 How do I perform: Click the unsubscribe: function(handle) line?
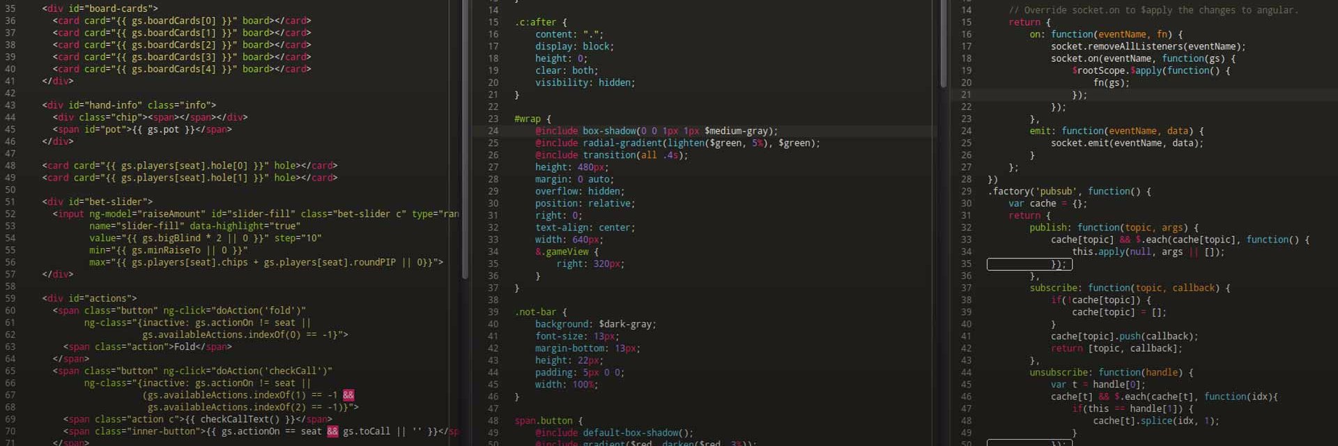[x=1112, y=373]
